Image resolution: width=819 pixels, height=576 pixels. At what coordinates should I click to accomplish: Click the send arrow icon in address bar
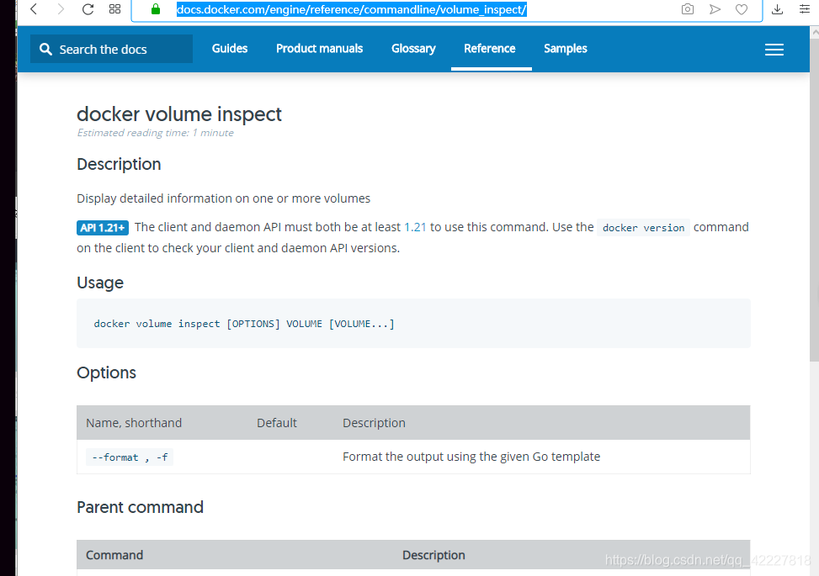[715, 9]
